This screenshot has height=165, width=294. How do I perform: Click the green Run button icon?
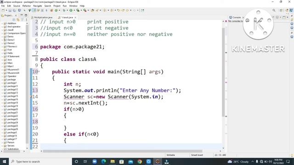coord(71,10)
